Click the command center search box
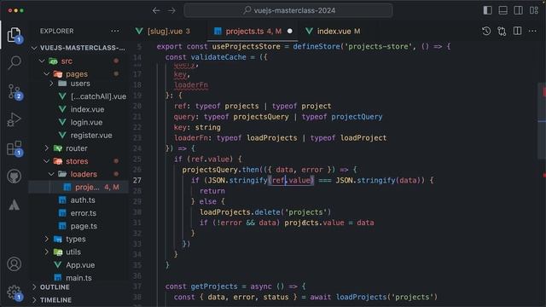 [x=288, y=10]
